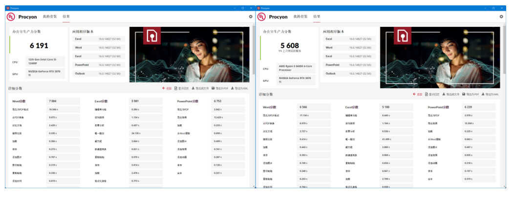
Task: Click the 办公室生产力分数 title in the Intel window
Action: (26, 32)
